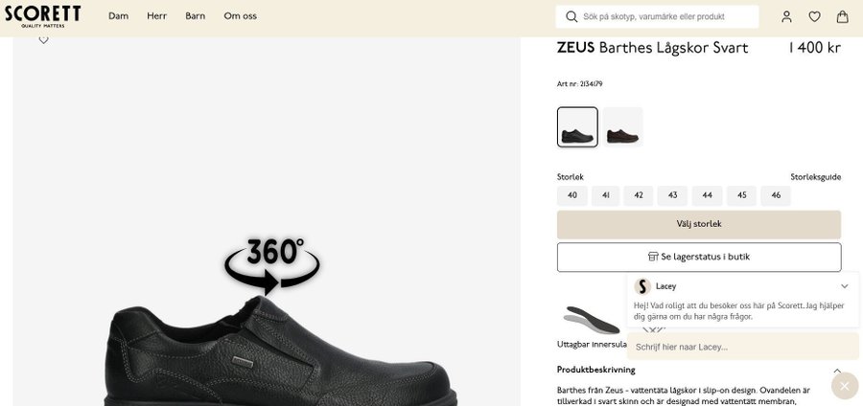Select size 40
Viewport: 863px width, 406px height.
point(572,195)
